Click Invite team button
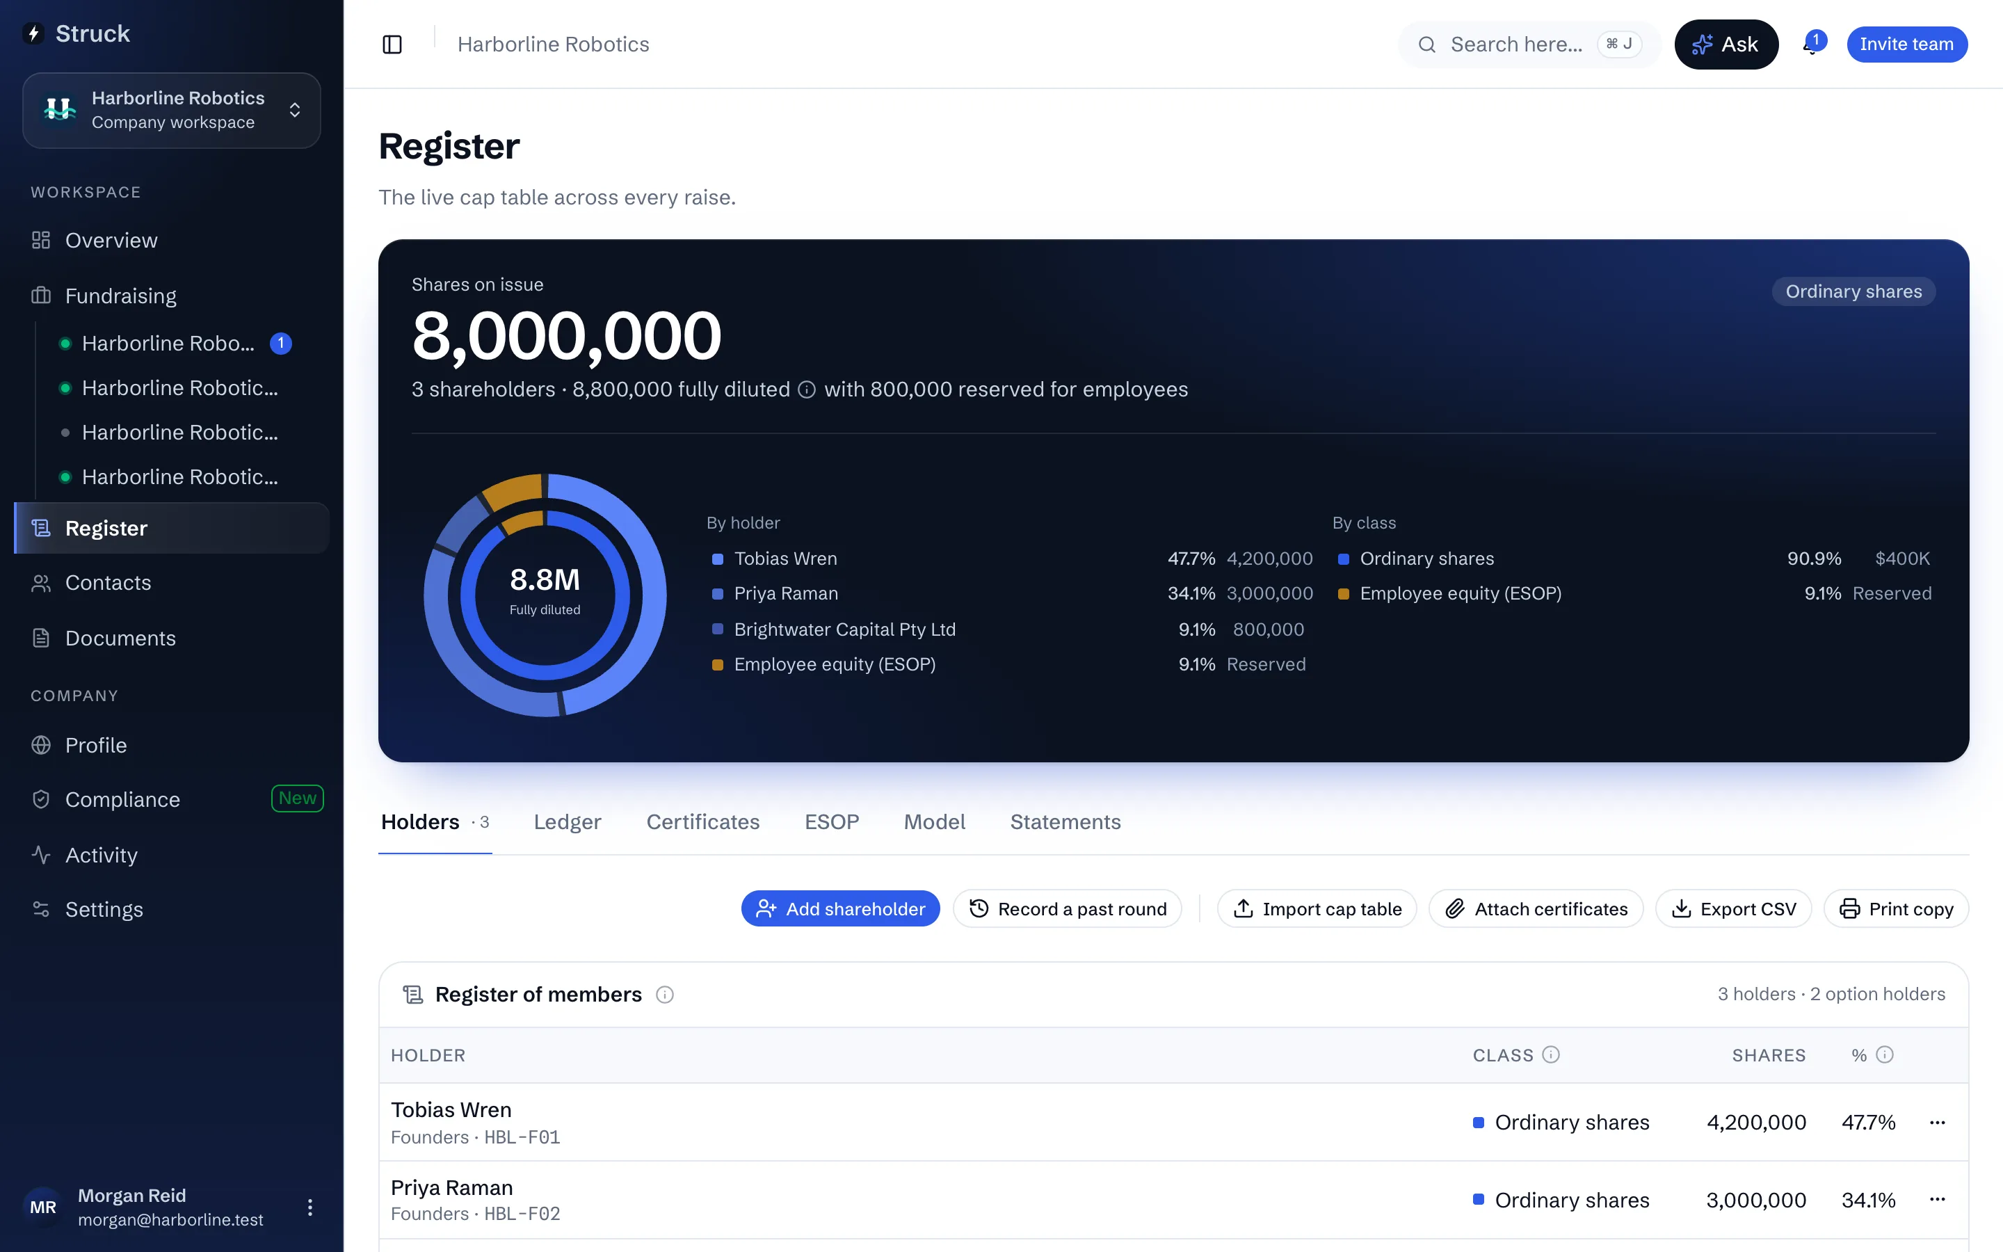This screenshot has height=1252, width=2003. tap(1907, 44)
